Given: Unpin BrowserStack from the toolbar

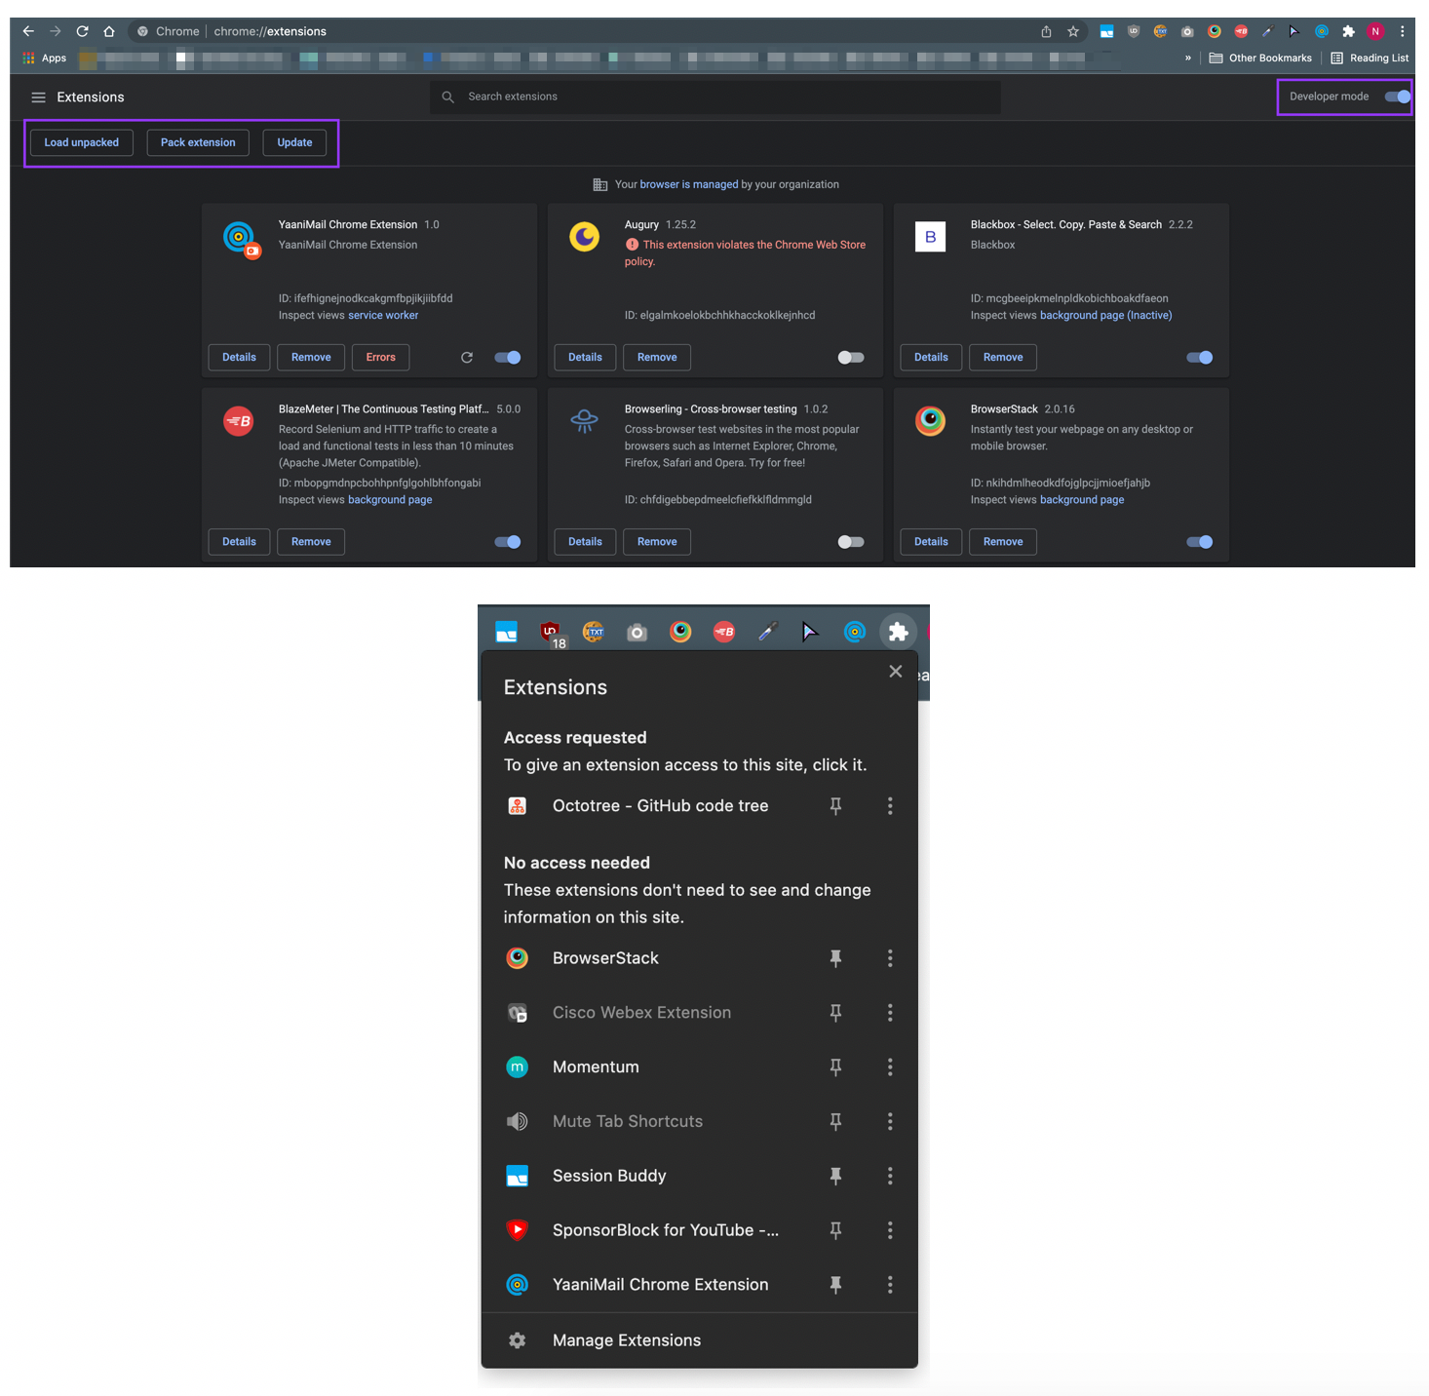Looking at the screenshot, I should (x=835, y=958).
